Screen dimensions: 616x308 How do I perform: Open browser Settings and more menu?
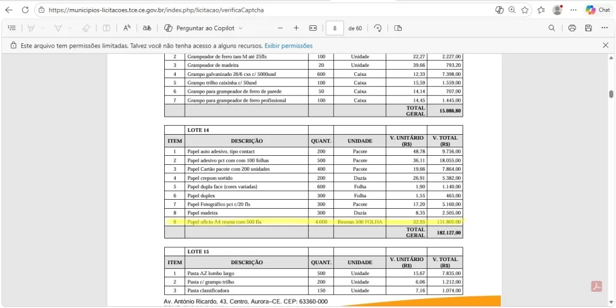(573, 10)
